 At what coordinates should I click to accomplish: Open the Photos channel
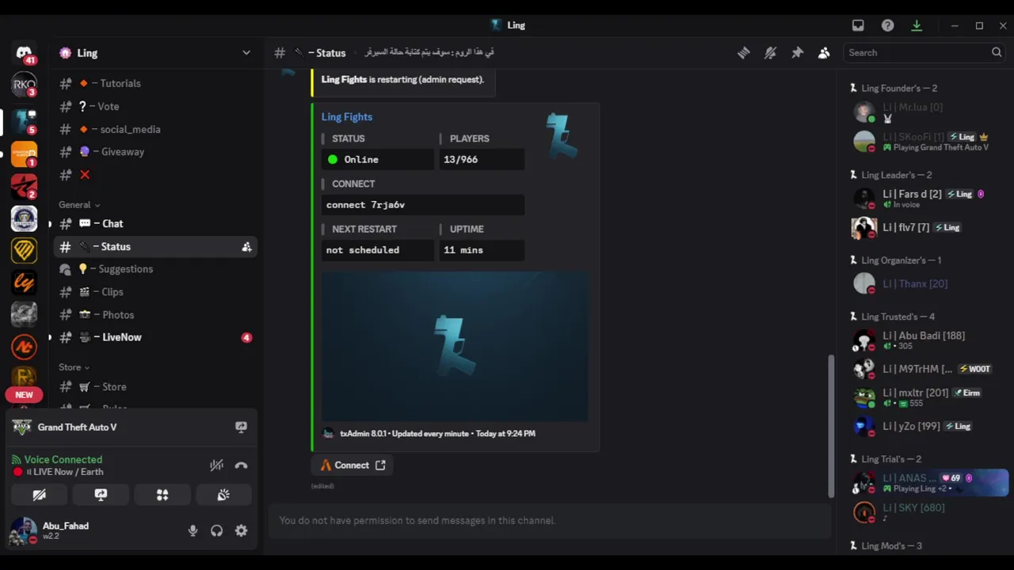(x=155, y=314)
